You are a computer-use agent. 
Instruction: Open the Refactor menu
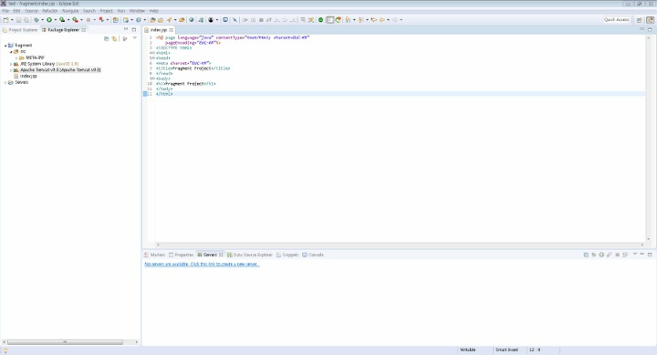coord(49,11)
